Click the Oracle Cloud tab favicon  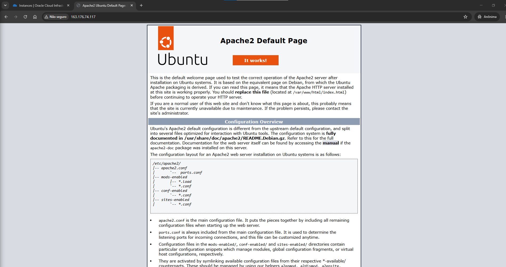coord(15,5)
